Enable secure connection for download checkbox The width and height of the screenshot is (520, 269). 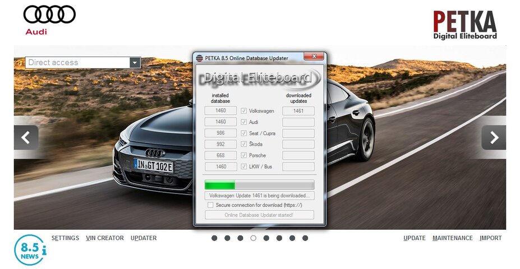210,205
